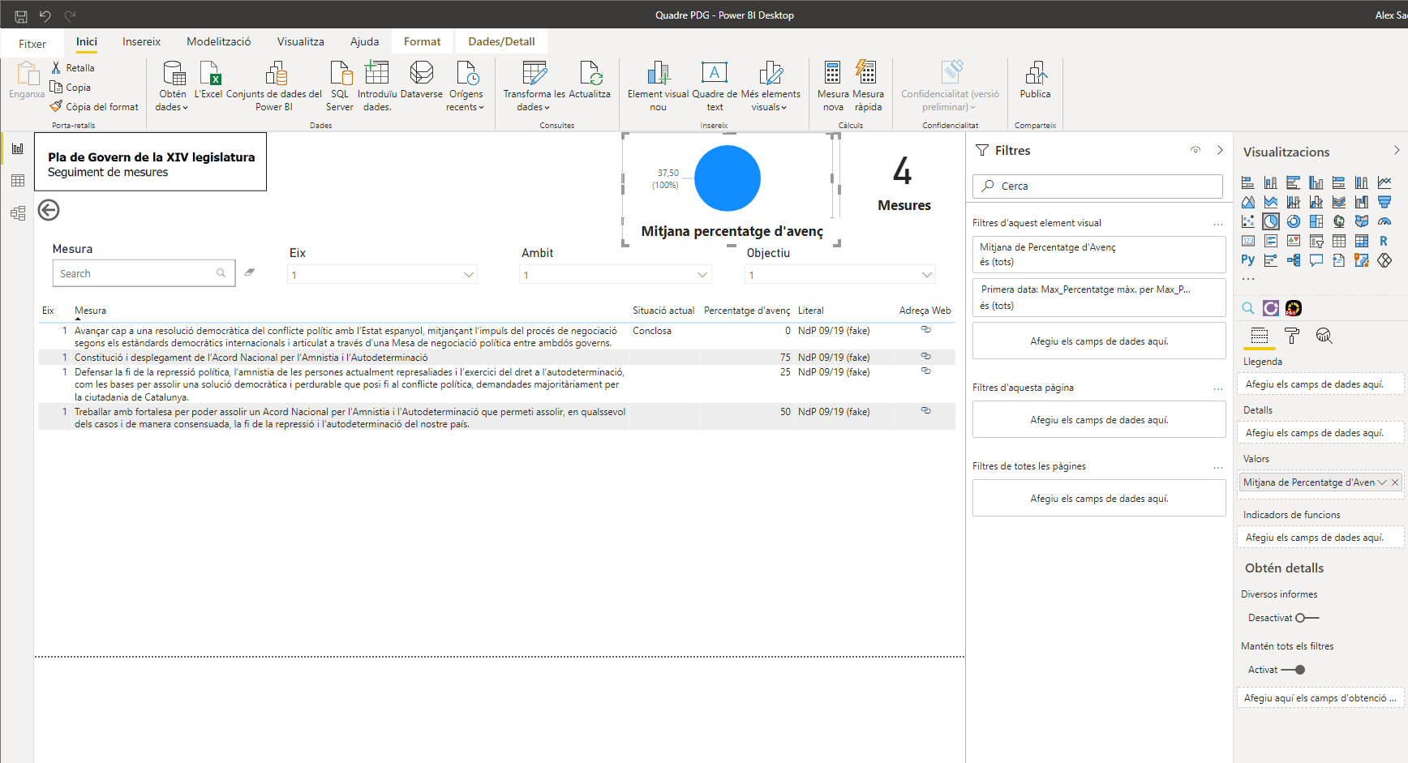This screenshot has height=763, width=1408.
Task: Select the area chart visualization
Action: 1247,202
